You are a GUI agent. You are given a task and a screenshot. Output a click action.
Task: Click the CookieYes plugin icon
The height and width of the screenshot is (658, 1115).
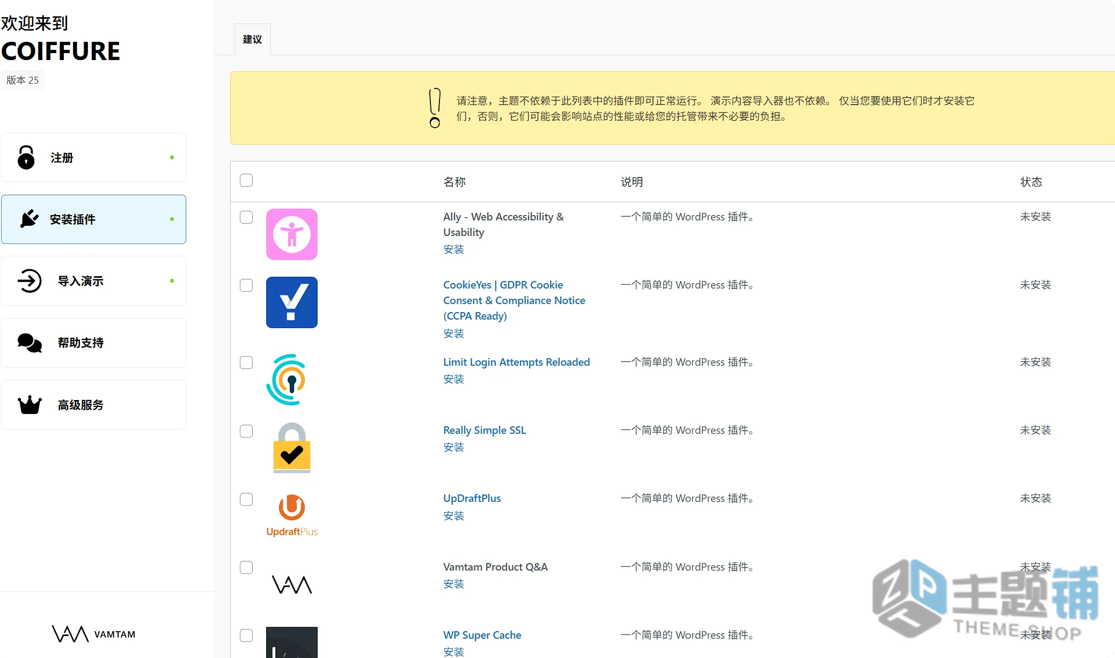pyautogui.click(x=292, y=302)
